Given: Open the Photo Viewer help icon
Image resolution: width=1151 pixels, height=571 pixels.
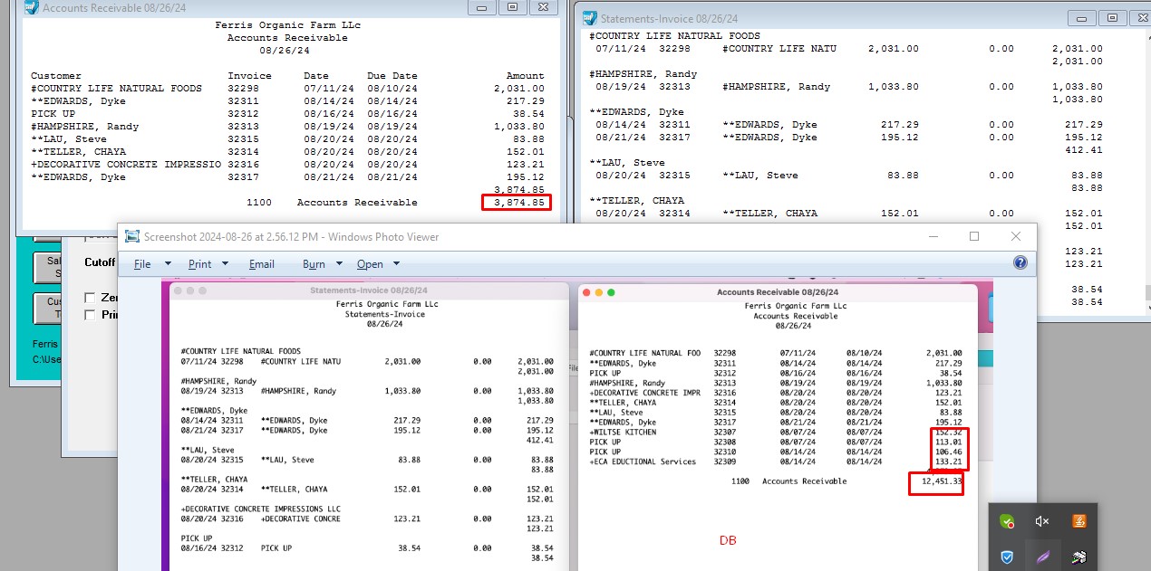Looking at the screenshot, I should (x=1020, y=263).
